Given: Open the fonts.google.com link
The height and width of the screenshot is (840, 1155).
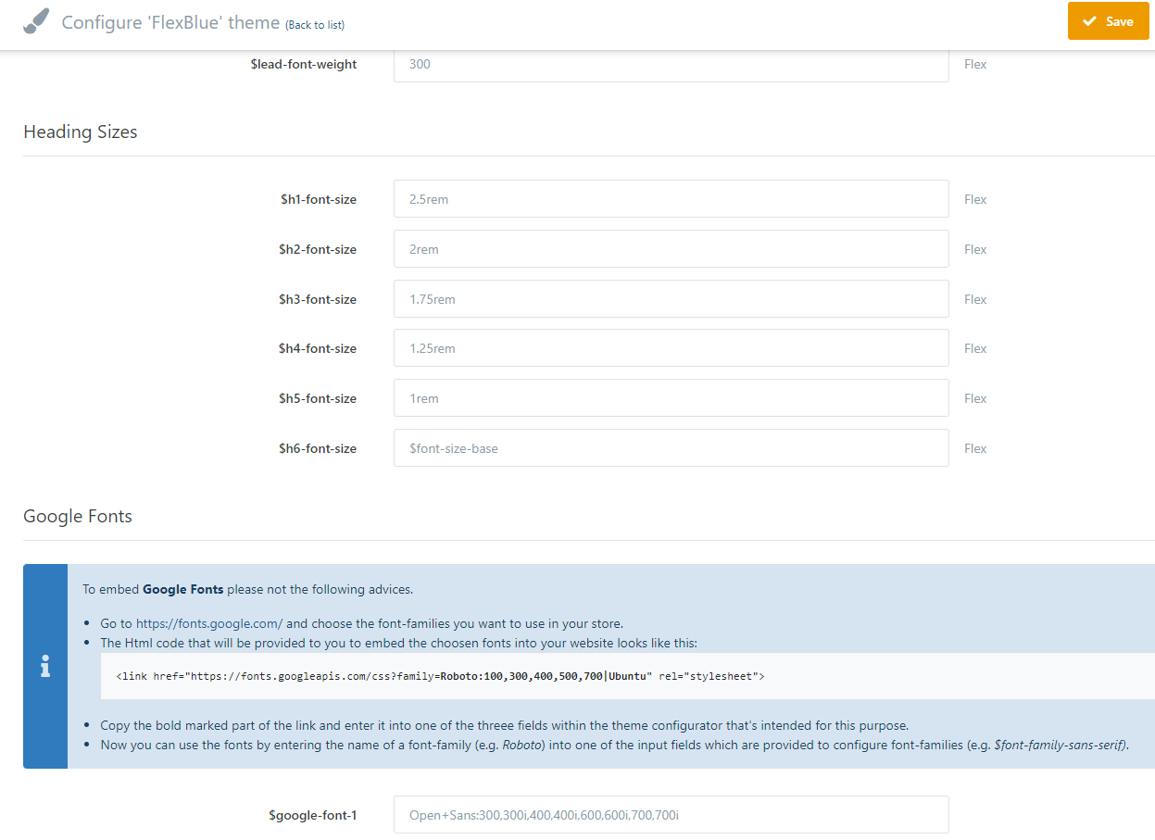Looking at the screenshot, I should click(209, 623).
